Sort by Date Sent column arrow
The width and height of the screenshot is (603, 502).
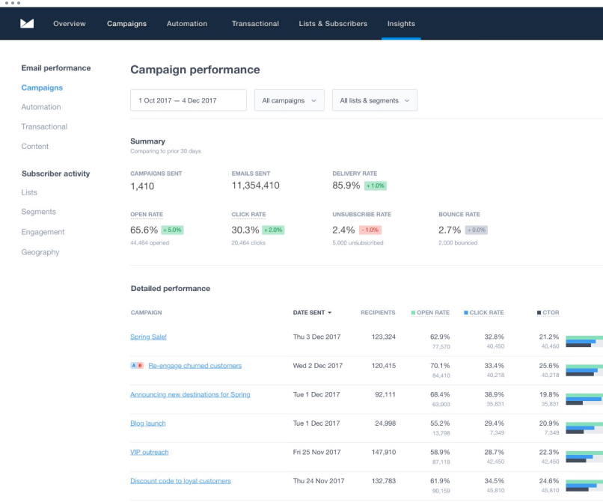pyautogui.click(x=330, y=313)
